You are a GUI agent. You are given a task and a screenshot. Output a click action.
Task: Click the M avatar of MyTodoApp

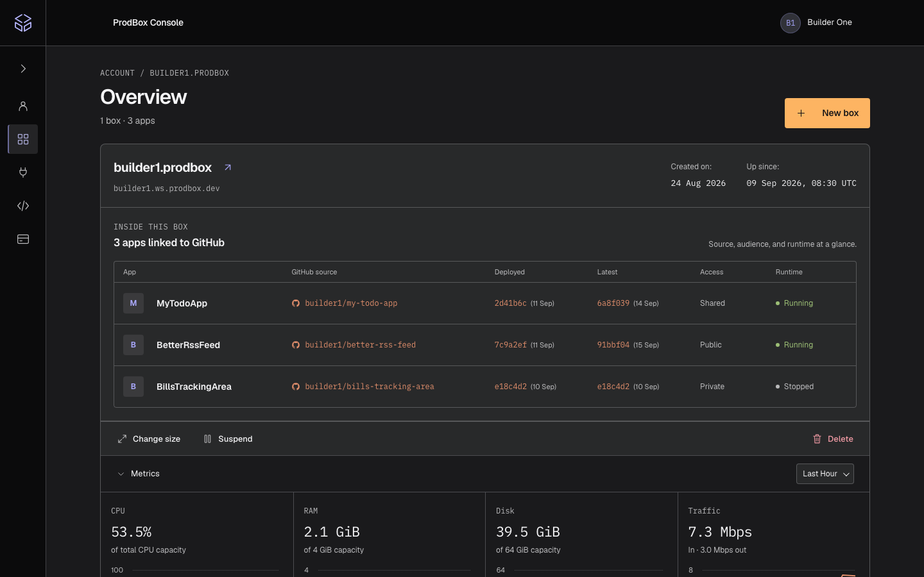click(x=133, y=303)
